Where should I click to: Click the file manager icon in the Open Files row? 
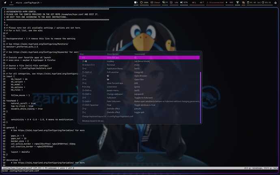pos(108,80)
